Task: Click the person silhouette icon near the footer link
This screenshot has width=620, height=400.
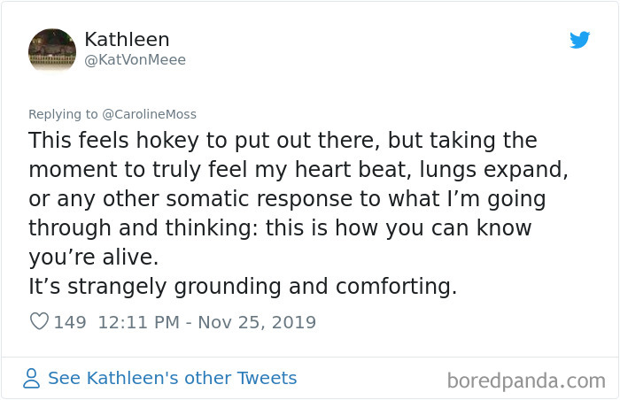Action: click(31, 378)
